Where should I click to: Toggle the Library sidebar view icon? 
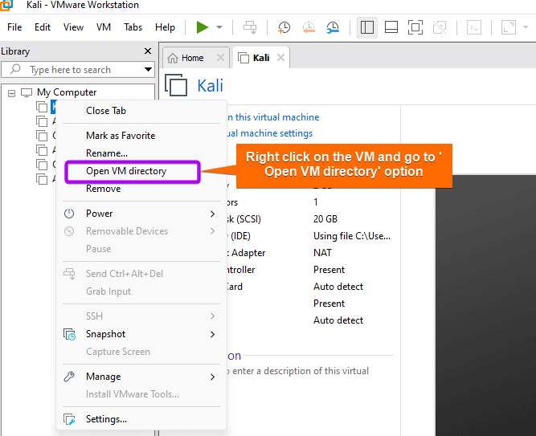(366, 27)
